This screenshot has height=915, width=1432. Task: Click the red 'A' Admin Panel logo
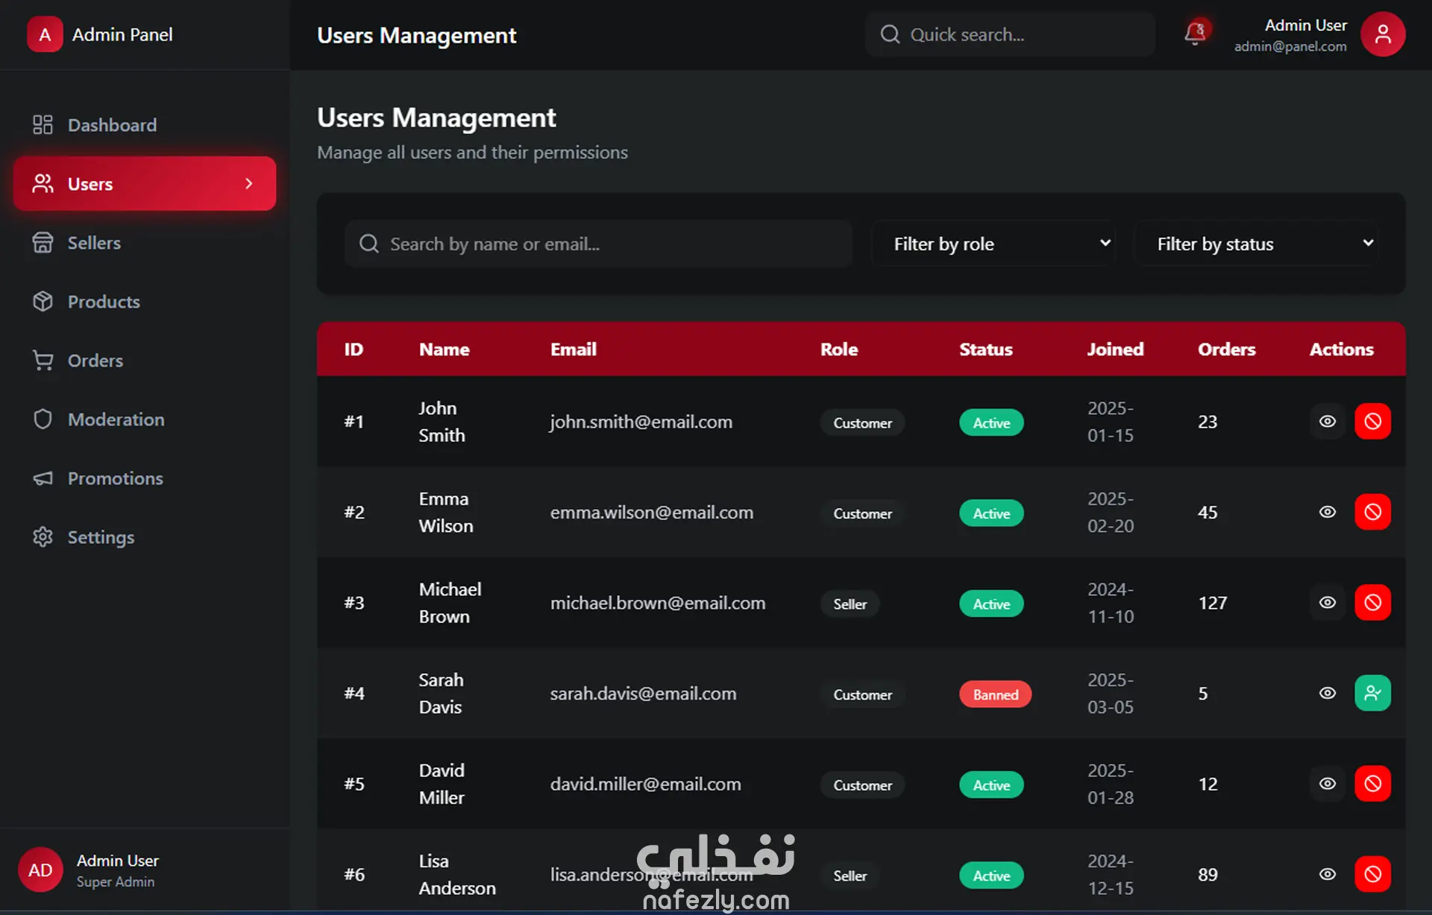[45, 34]
